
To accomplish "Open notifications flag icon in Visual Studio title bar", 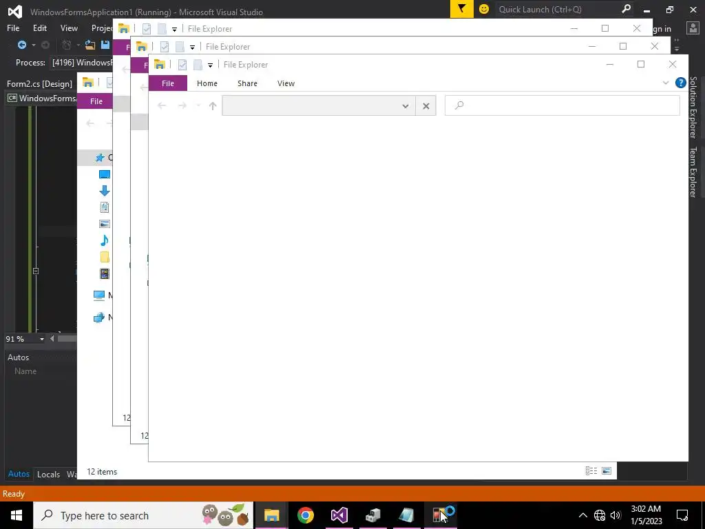I will coord(461,8).
